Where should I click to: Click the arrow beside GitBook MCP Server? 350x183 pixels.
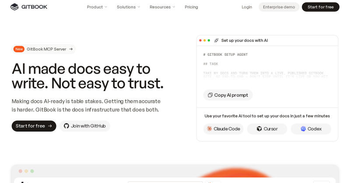[71, 49]
